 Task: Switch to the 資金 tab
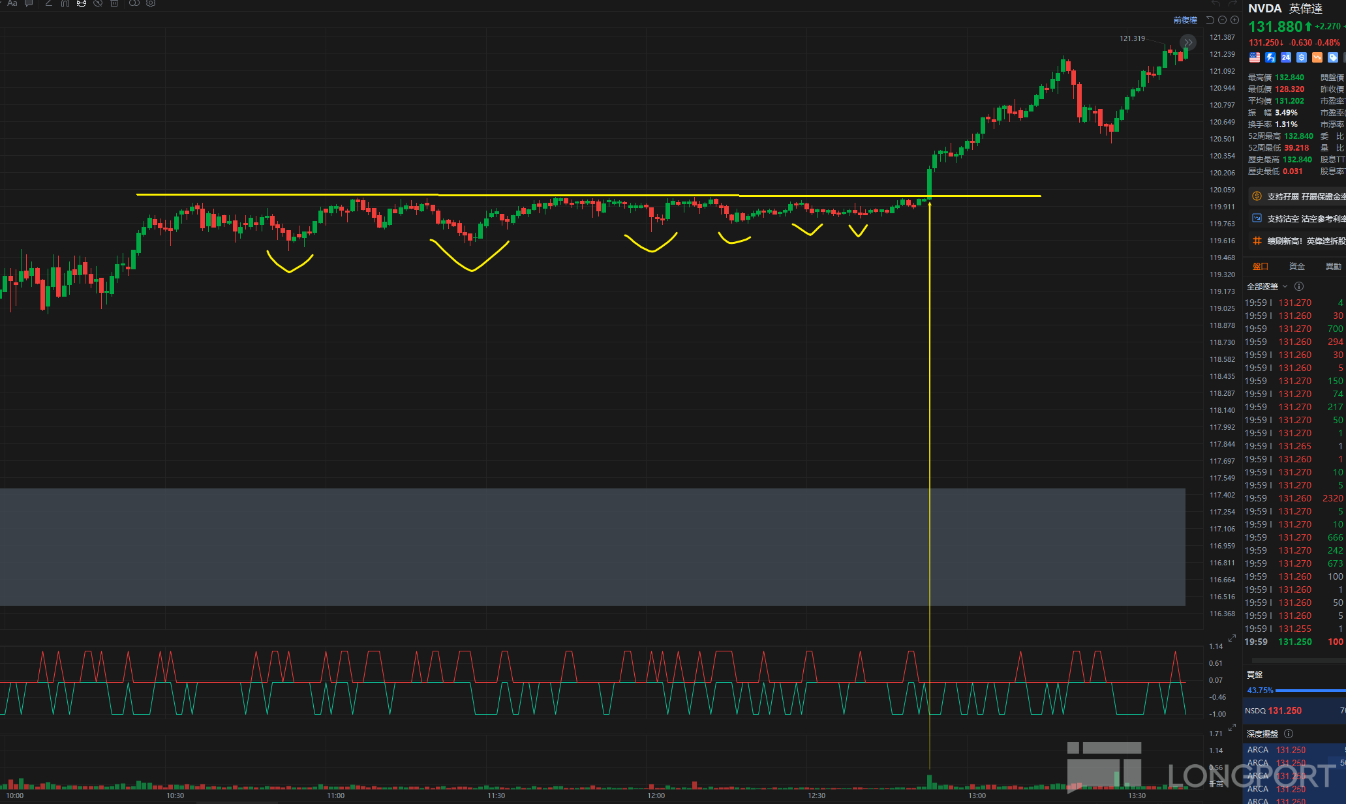coord(1297,266)
